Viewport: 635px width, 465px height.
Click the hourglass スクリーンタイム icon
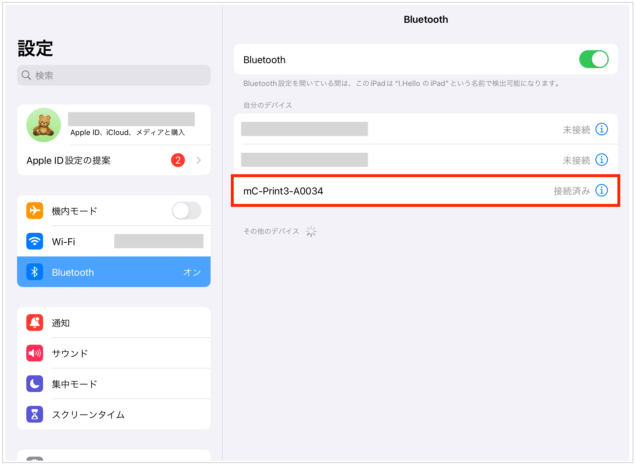35,414
